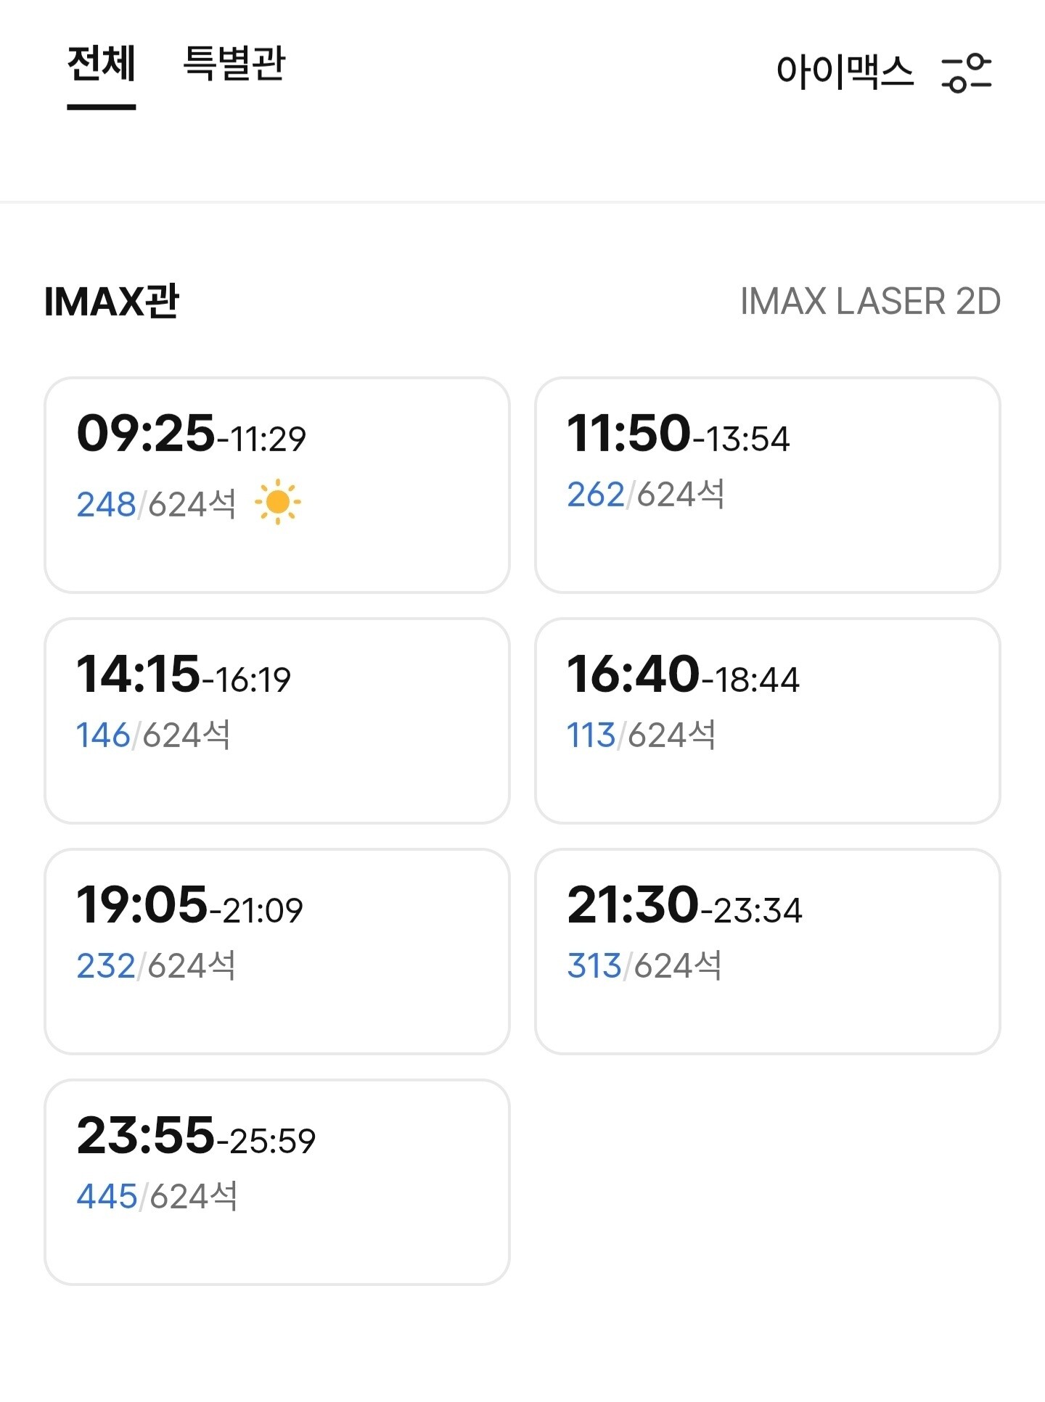Tap the 아이맥스 filter label

click(845, 73)
